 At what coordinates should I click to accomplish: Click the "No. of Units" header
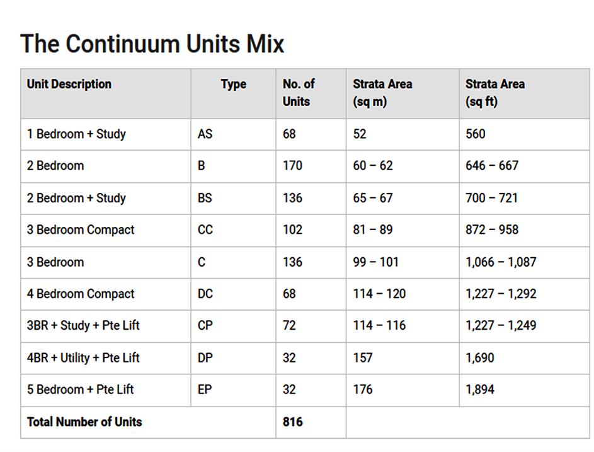point(299,93)
